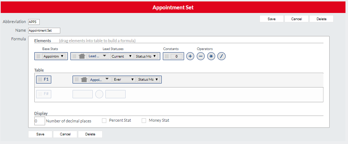Image resolution: width=348 pixels, height=144 pixels.
Task: Click the bottom Delete button
Action: [x=90, y=134]
